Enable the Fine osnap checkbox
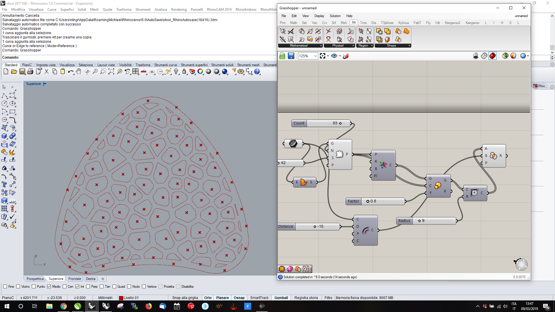 (x=5, y=287)
